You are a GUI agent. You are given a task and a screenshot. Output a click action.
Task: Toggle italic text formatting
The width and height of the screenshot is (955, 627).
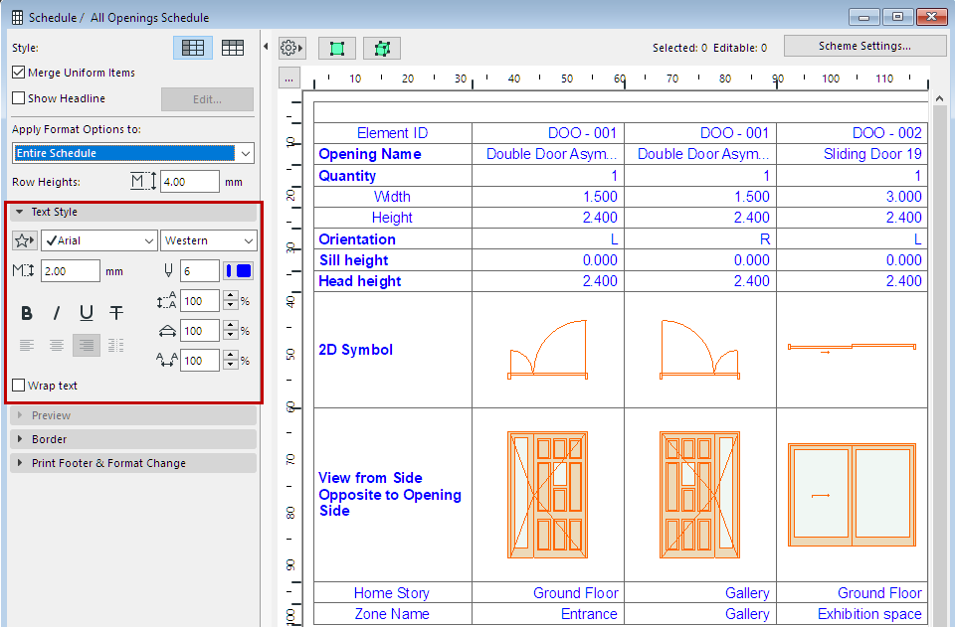pos(57,313)
